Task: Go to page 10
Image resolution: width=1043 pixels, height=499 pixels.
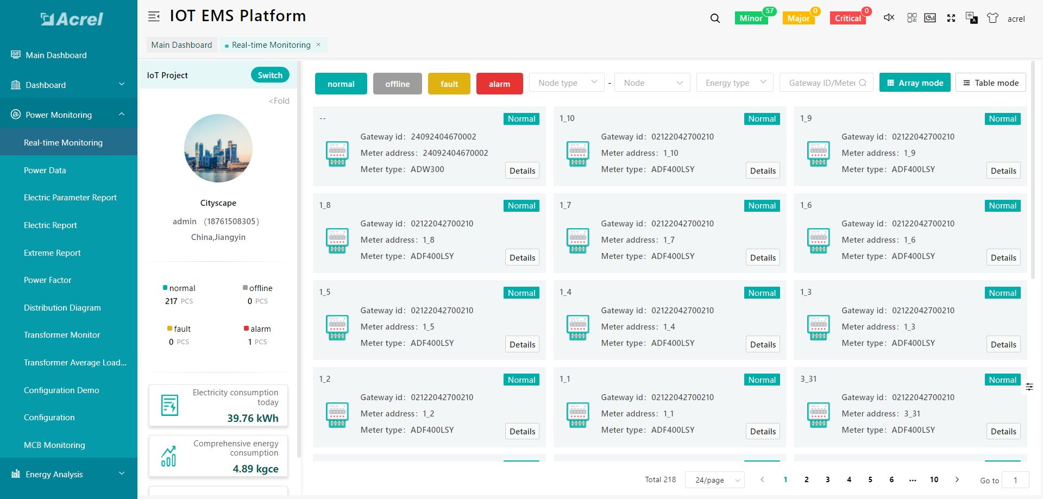Action: click(x=934, y=479)
